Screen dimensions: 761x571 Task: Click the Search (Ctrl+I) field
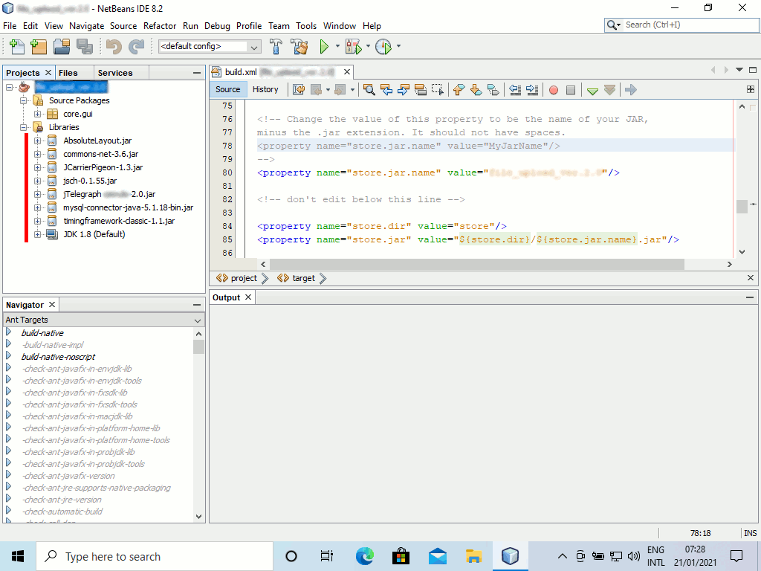(x=691, y=25)
